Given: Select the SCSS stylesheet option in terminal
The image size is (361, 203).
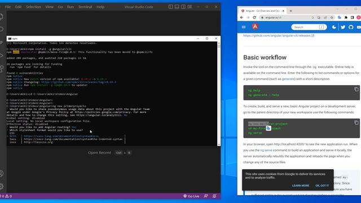Looking at the screenshot, I should 13,136.
